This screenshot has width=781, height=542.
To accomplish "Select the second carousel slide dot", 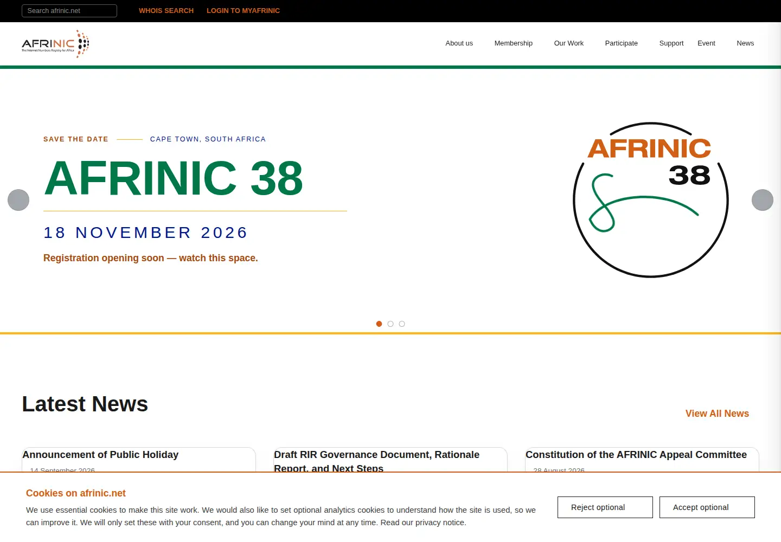I will pyautogui.click(x=390, y=324).
